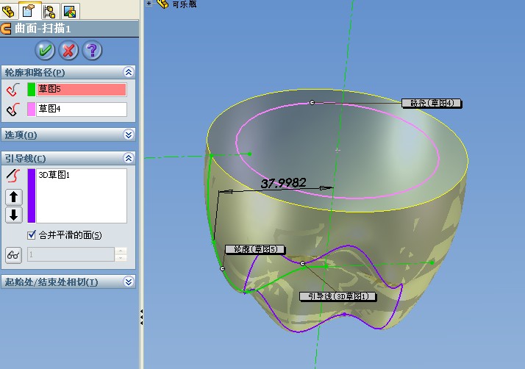
Task: Select the pink path color swatch
Action: [x=31, y=110]
